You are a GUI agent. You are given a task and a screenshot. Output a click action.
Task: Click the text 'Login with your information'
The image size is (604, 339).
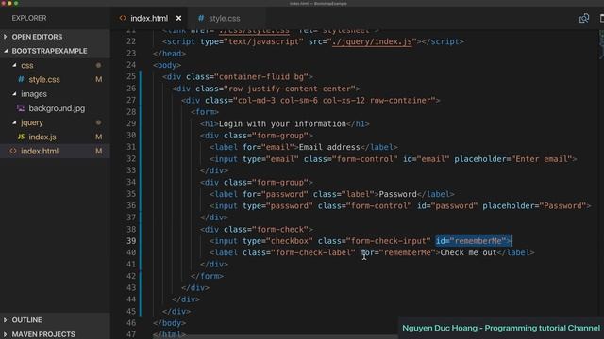tap(282, 123)
